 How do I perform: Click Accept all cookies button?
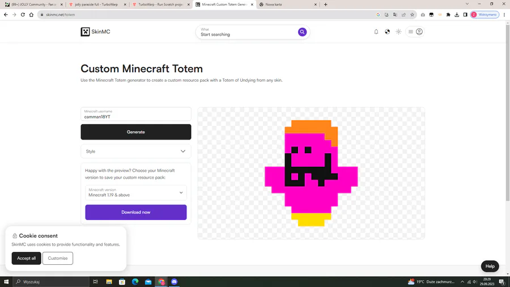(26, 259)
